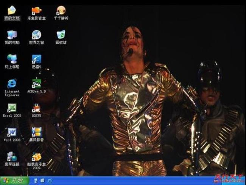The image size is (246, 185).
Task: Open the 千千静听 music player
Action: (x=61, y=13)
